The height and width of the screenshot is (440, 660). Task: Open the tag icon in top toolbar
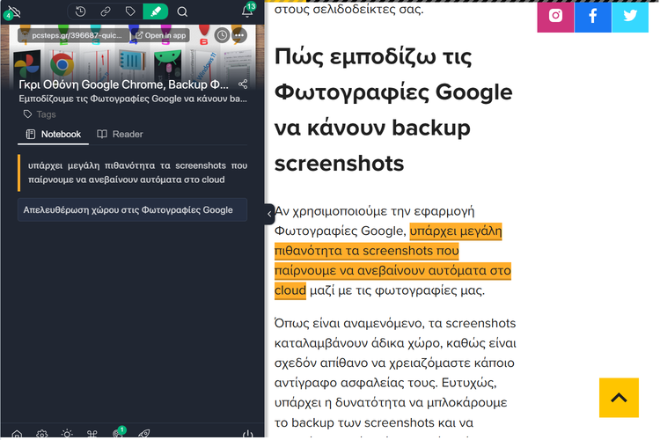tap(130, 11)
